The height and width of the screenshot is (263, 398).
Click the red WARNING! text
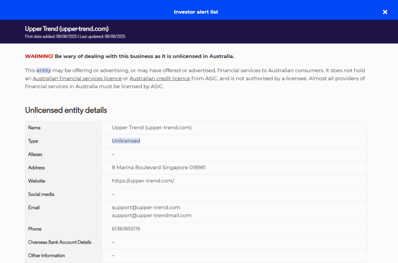pyautogui.click(x=39, y=56)
